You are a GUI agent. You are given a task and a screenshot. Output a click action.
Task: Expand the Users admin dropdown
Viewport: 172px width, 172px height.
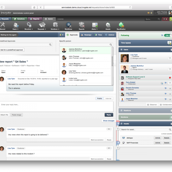click(15, 26)
